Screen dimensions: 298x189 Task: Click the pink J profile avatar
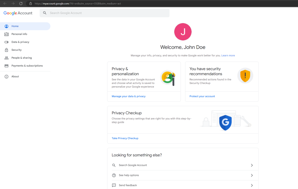(x=183, y=32)
